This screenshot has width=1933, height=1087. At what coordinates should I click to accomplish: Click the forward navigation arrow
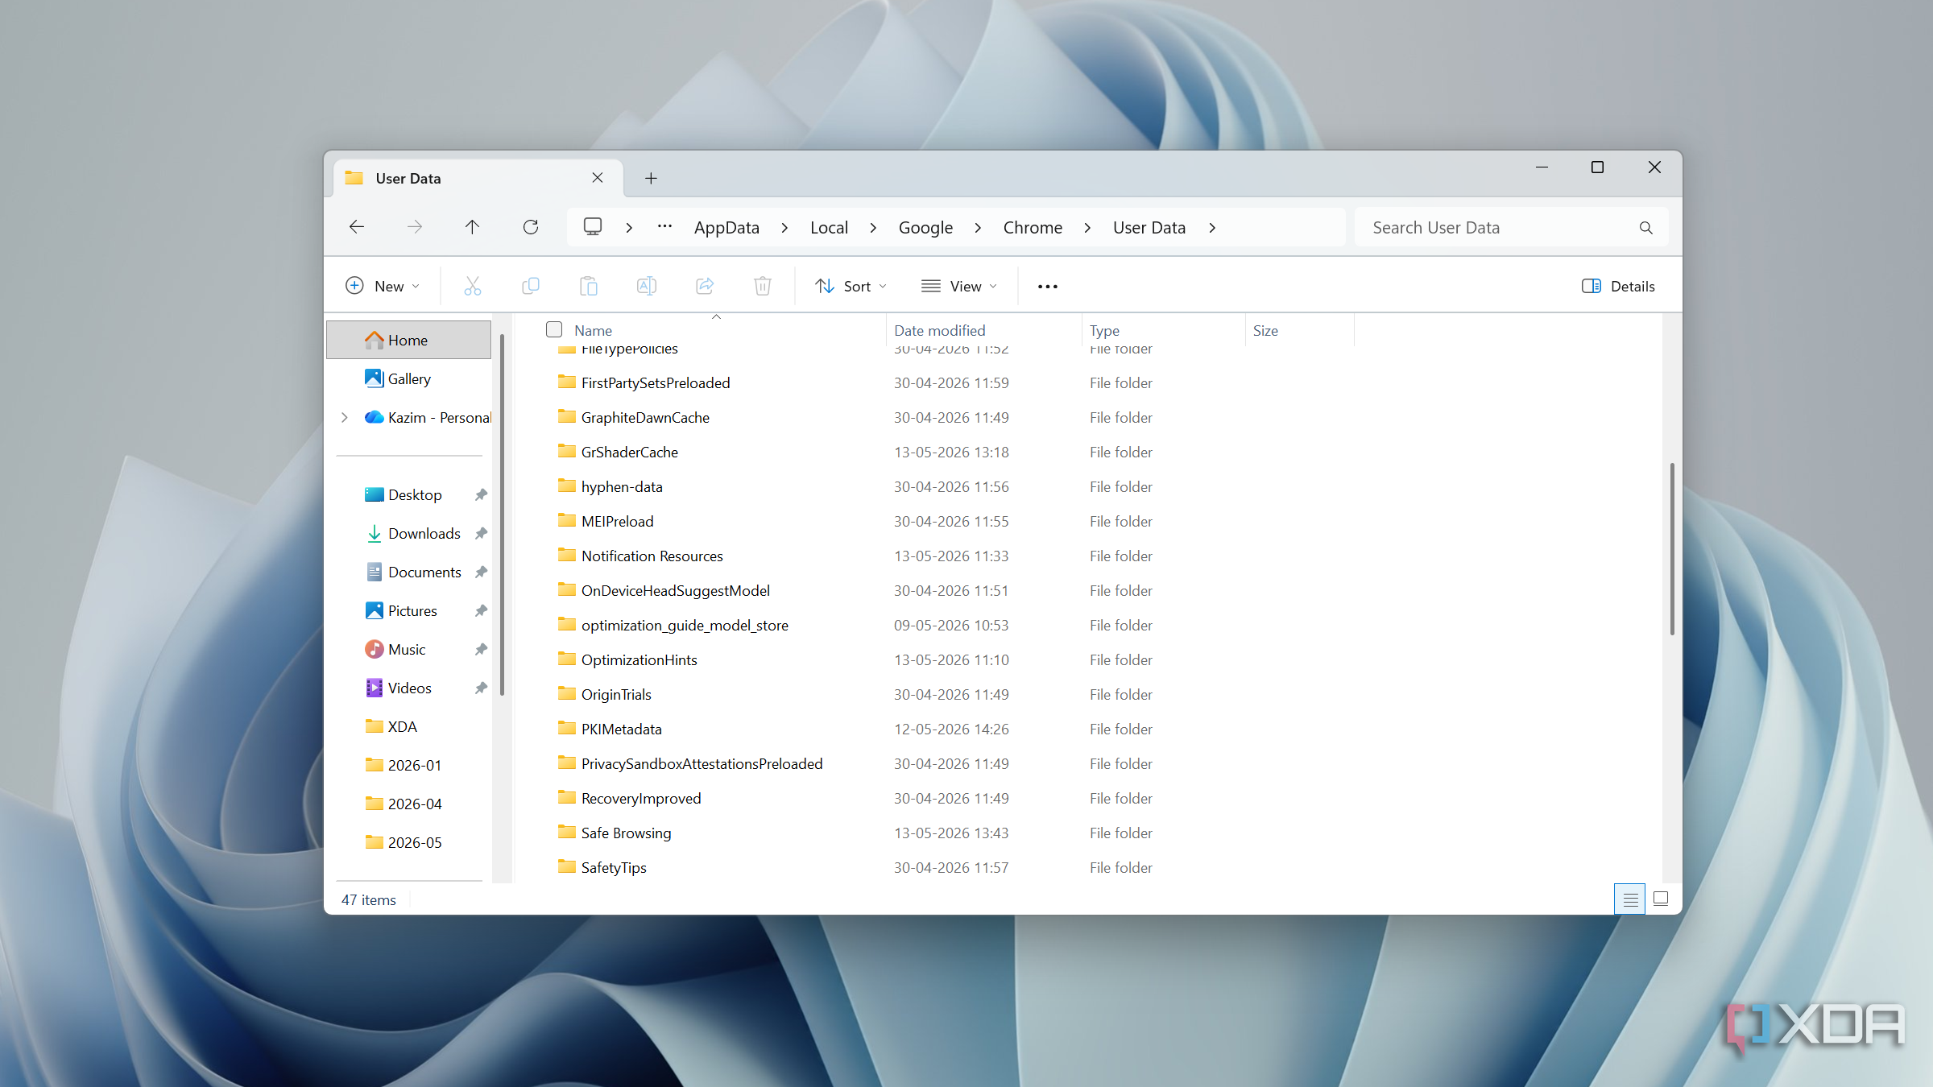[415, 227]
